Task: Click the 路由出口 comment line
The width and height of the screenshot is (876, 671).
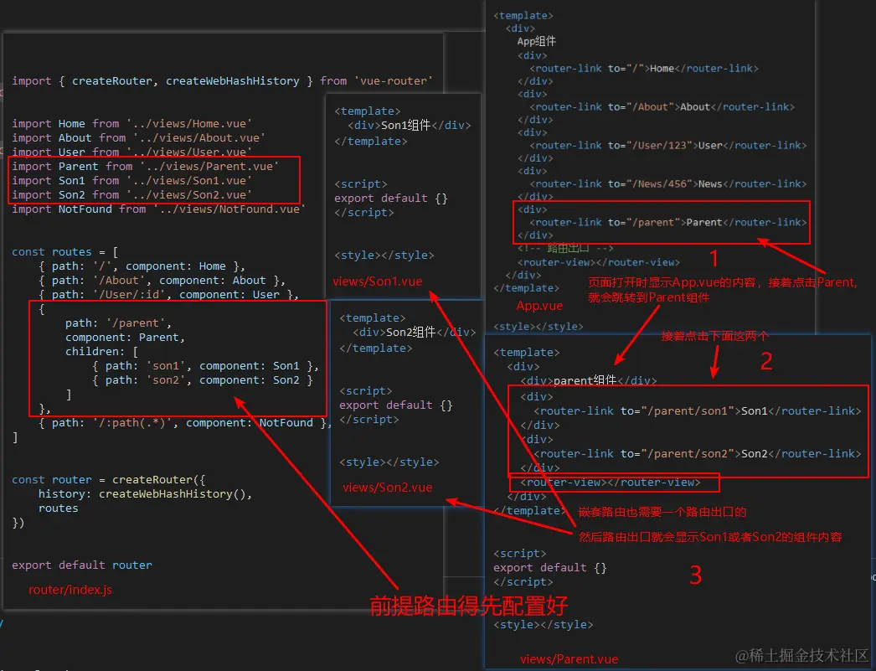Action: (565, 248)
